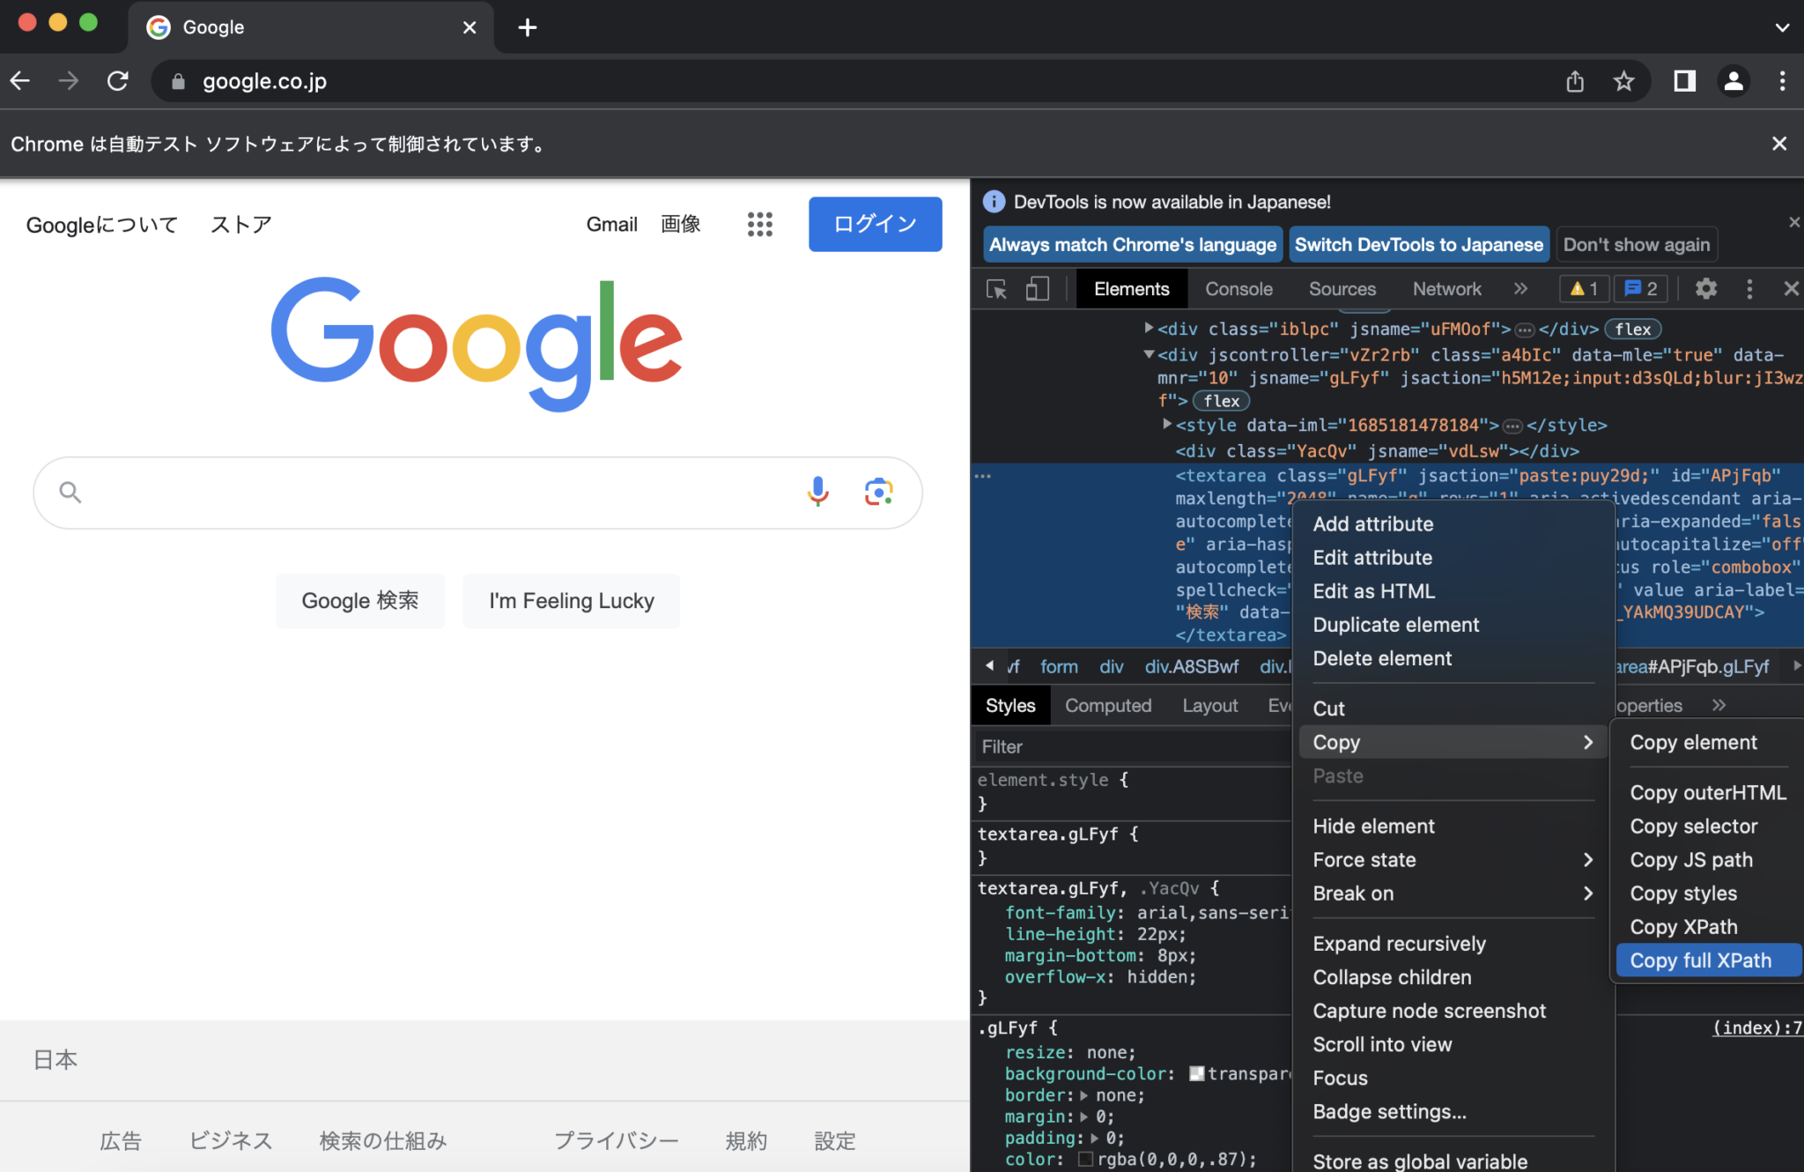Open Google Lens camera search icon

[878, 492]
